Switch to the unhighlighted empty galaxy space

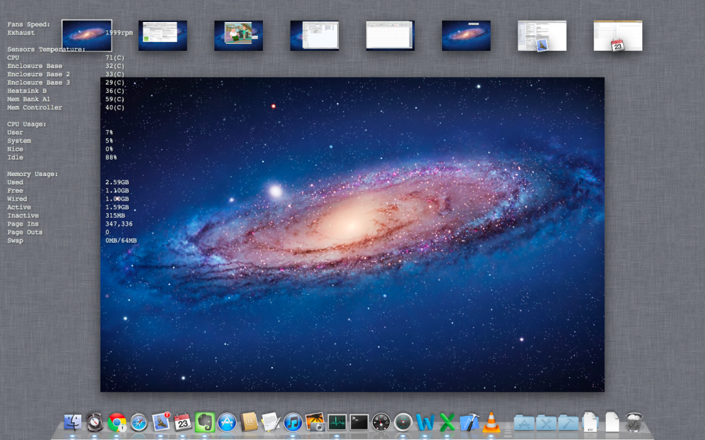click(466, 36)
